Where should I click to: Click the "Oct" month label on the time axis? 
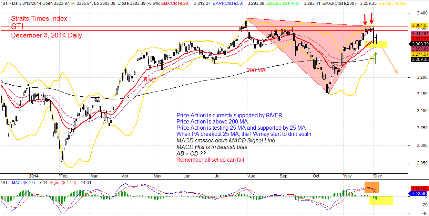point(315,175)
